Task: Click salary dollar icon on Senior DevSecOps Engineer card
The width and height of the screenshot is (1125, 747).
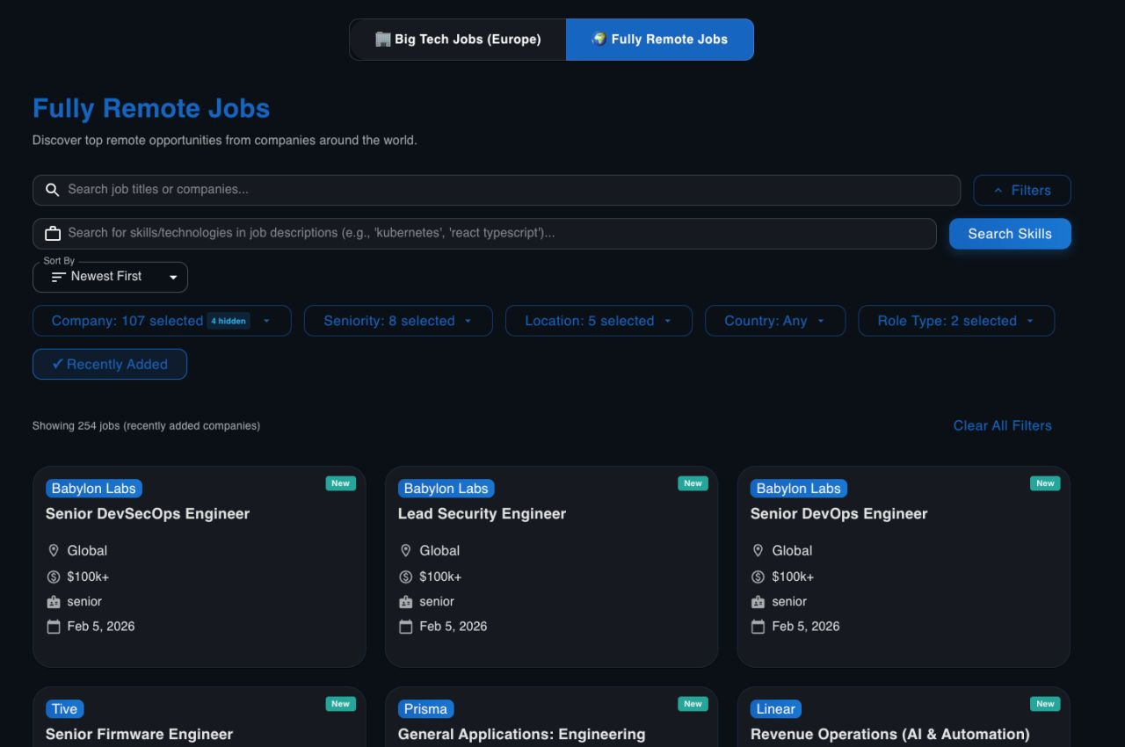Action: coord(54,577)
